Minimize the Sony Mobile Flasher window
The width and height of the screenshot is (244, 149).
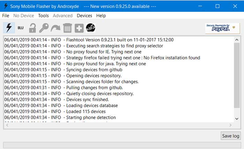(200, 6)
